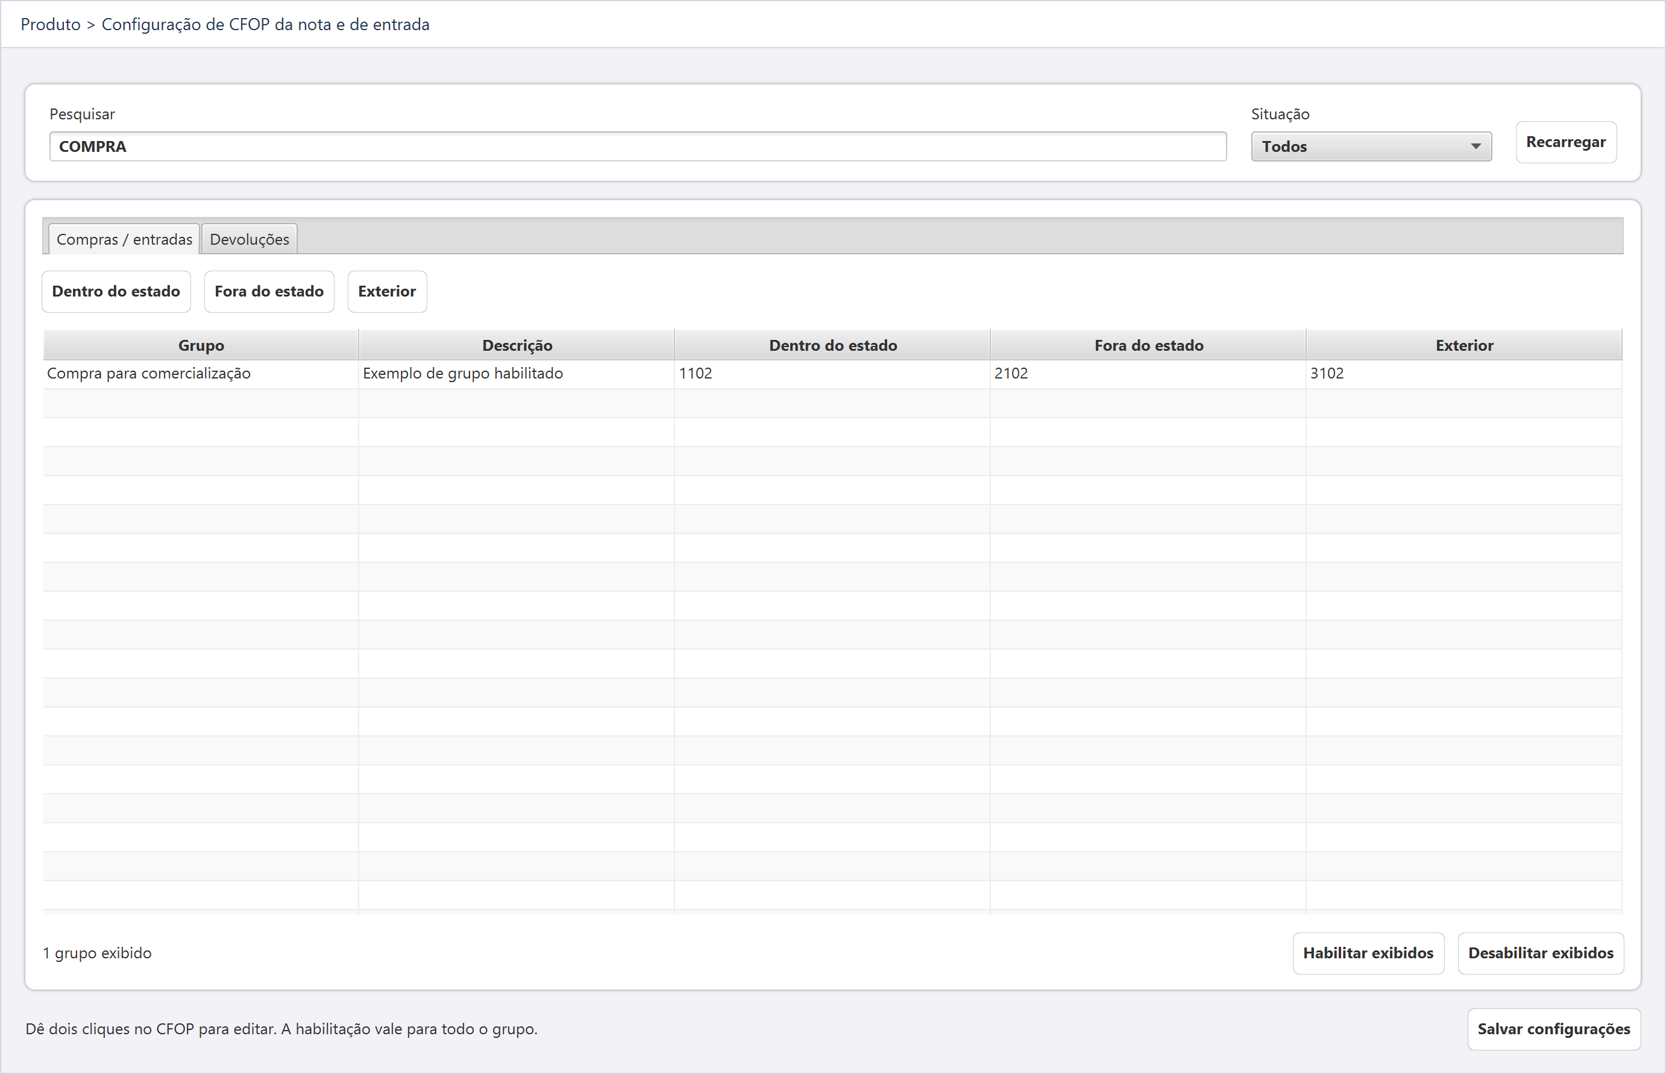Screen dimensions: 1666x1074
Task: Click the Dentro do estado column header
Action: point(832,345)
